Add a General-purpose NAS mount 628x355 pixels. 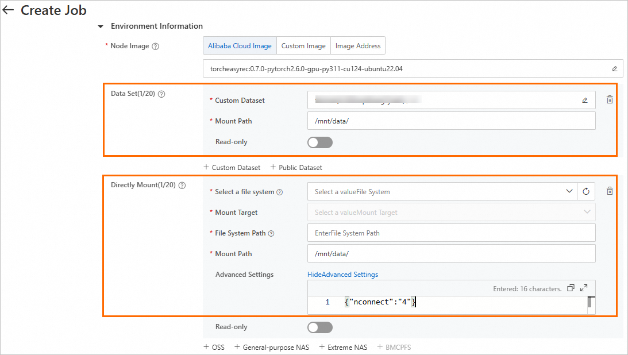point(272,348)
